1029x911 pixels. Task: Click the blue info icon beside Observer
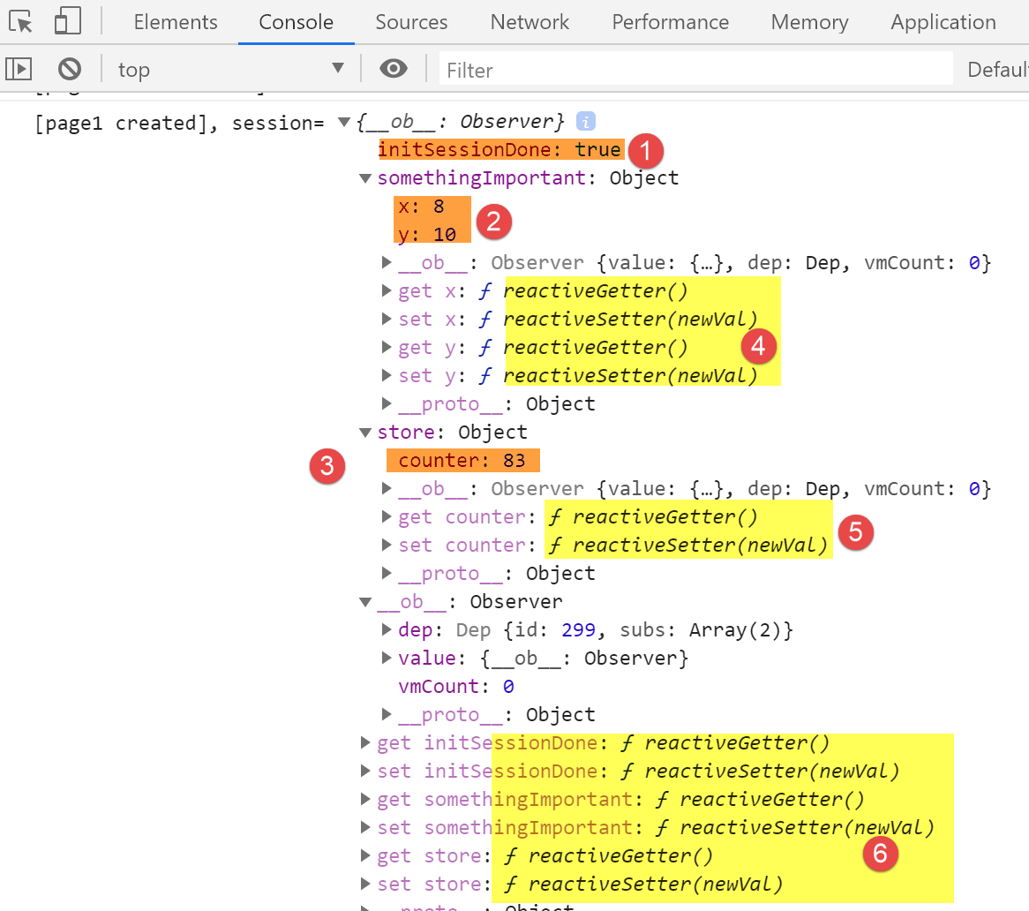point(585,121)
